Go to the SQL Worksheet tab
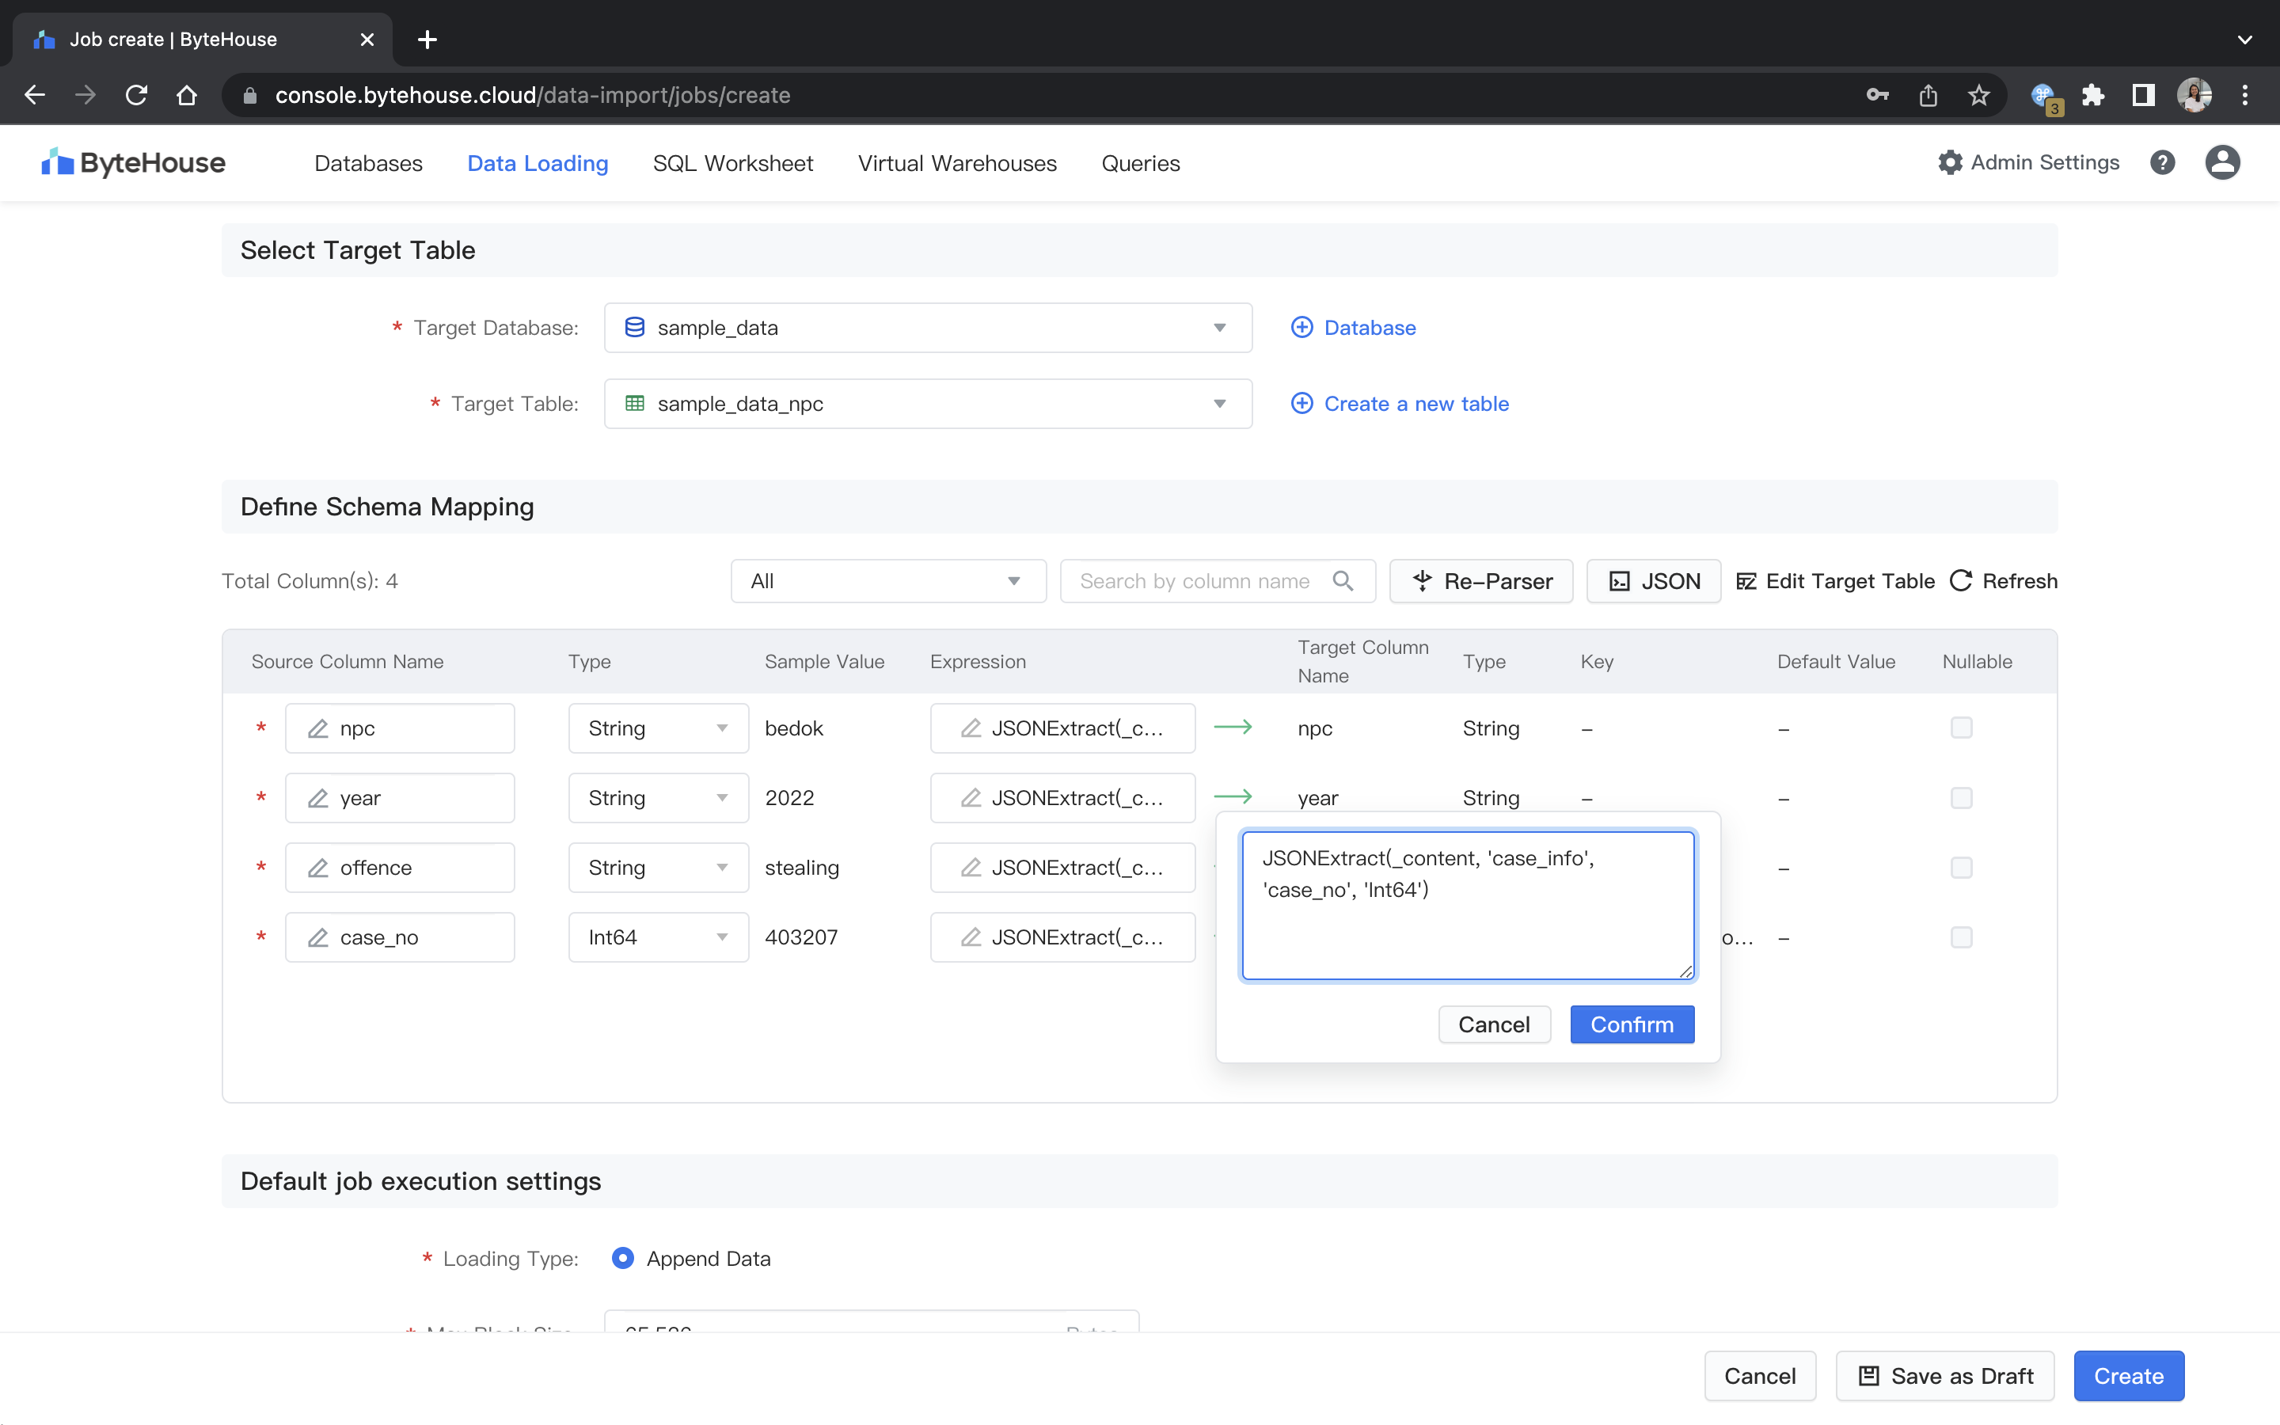This screenshot has height=1425, width=2280. point(732,163)
